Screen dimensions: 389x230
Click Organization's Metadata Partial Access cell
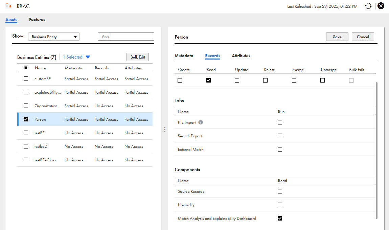click(76, 106)
